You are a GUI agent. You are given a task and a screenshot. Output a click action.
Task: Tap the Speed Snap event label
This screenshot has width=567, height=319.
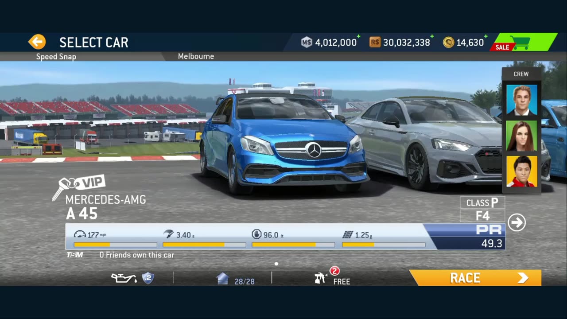pyautogui.click(x=56, y=57)
